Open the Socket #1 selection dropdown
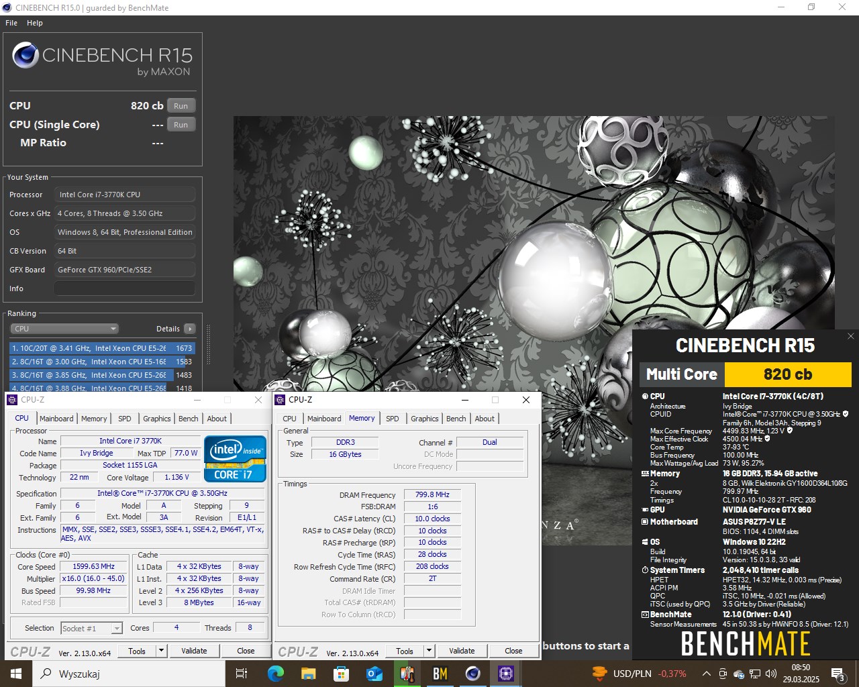This screenshot has width=859, height=687. [x=91, y=629]
